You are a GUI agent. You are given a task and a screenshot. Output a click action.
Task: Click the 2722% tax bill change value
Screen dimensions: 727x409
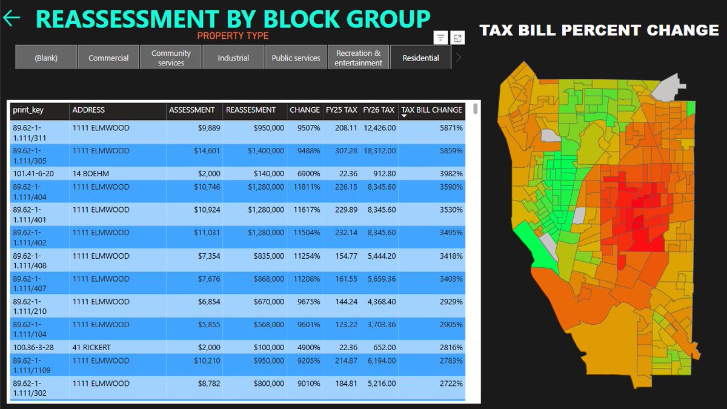451,384
